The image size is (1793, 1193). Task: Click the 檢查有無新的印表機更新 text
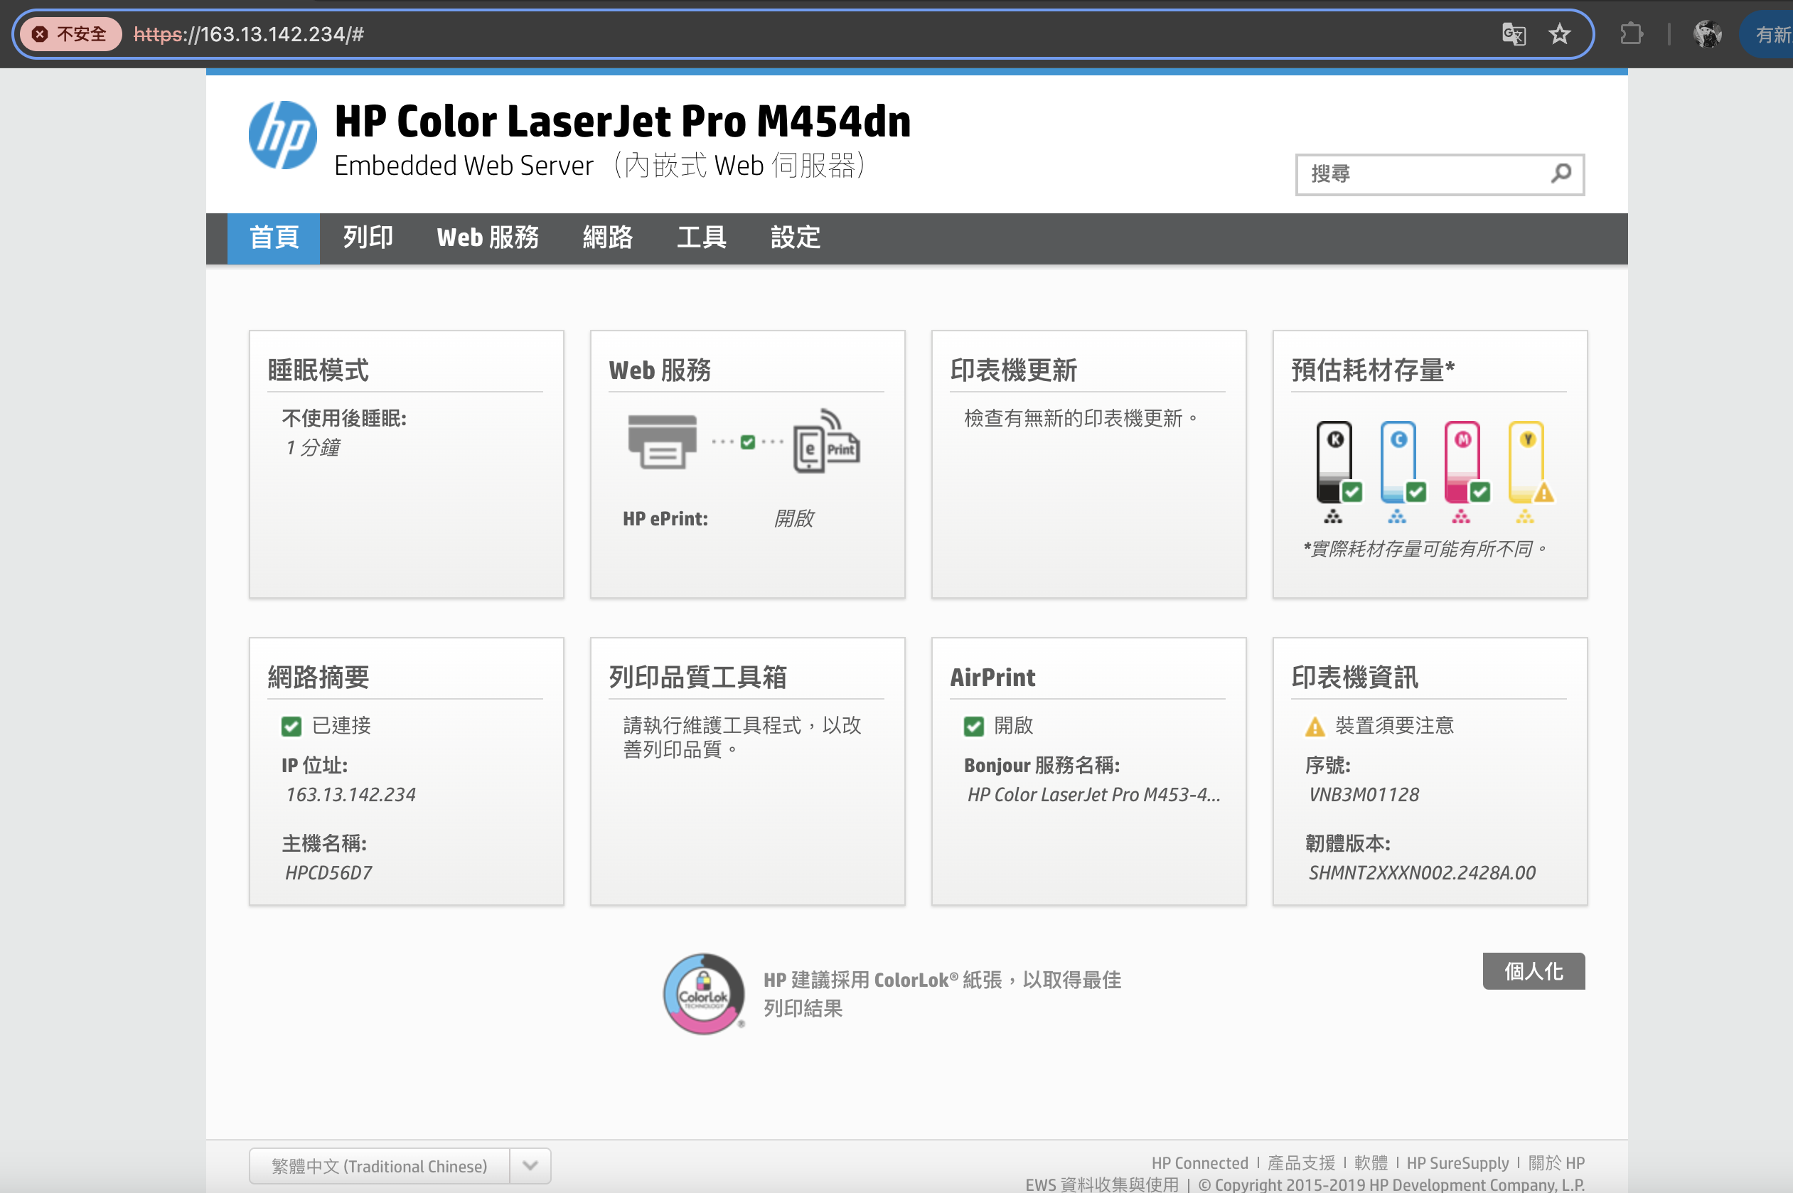1081,419
